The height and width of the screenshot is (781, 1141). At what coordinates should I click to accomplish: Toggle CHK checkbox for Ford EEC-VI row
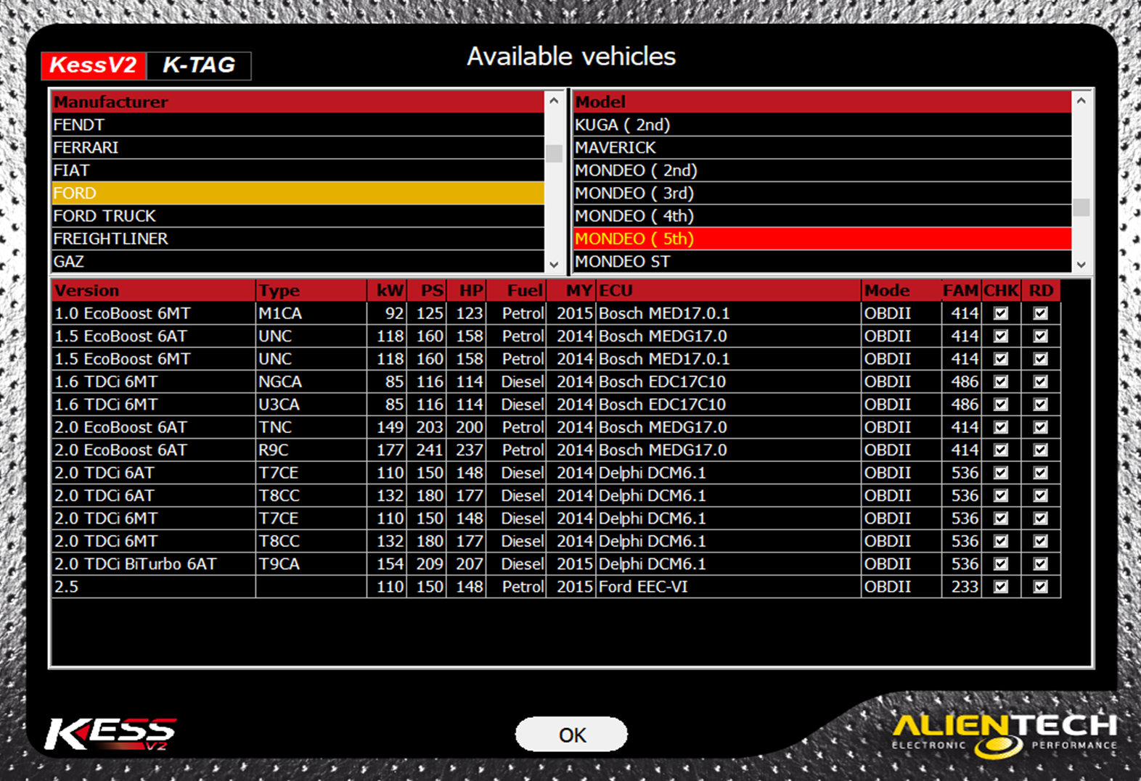pyautogui.click(x=1001, y=587)
